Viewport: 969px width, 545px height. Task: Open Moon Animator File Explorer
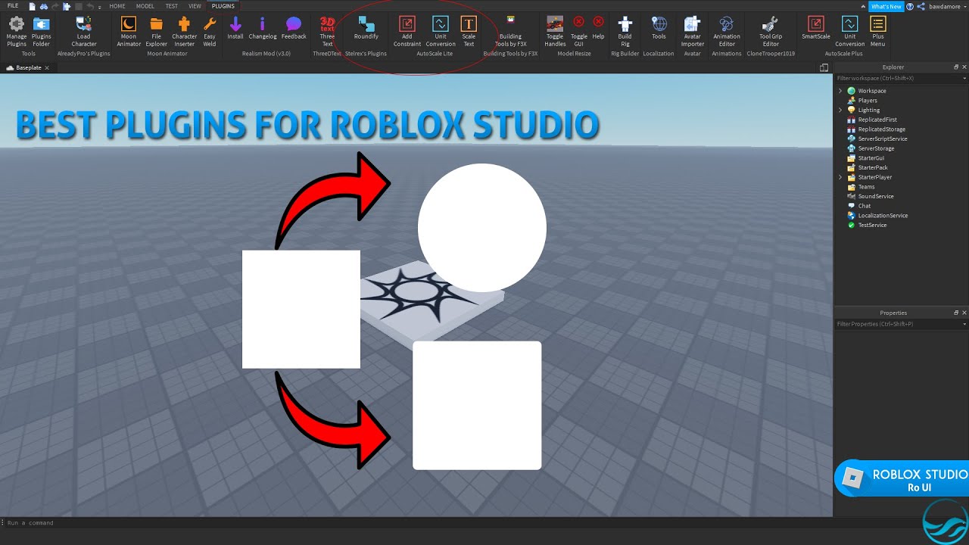pyautogui.click(x=157, y=32)
